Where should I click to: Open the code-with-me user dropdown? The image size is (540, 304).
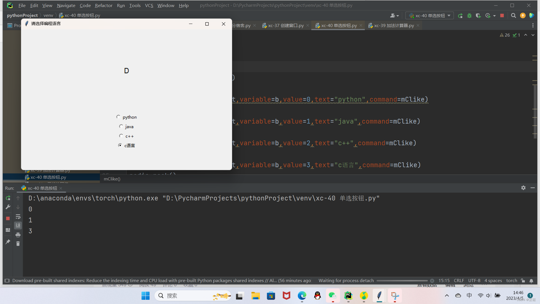point(394,16)
